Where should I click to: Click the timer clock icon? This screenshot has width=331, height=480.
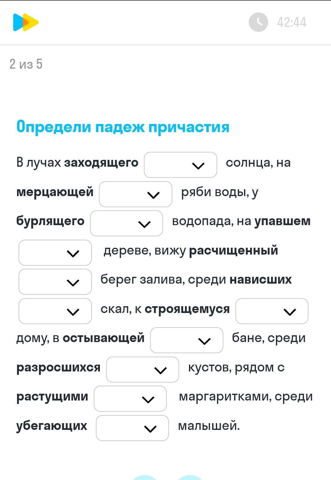[x=258, y=22]
